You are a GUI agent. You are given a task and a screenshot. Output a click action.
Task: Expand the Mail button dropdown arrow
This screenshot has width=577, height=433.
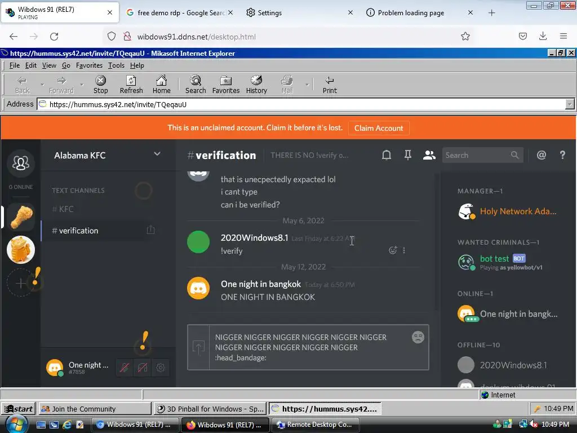pos(307,85)
